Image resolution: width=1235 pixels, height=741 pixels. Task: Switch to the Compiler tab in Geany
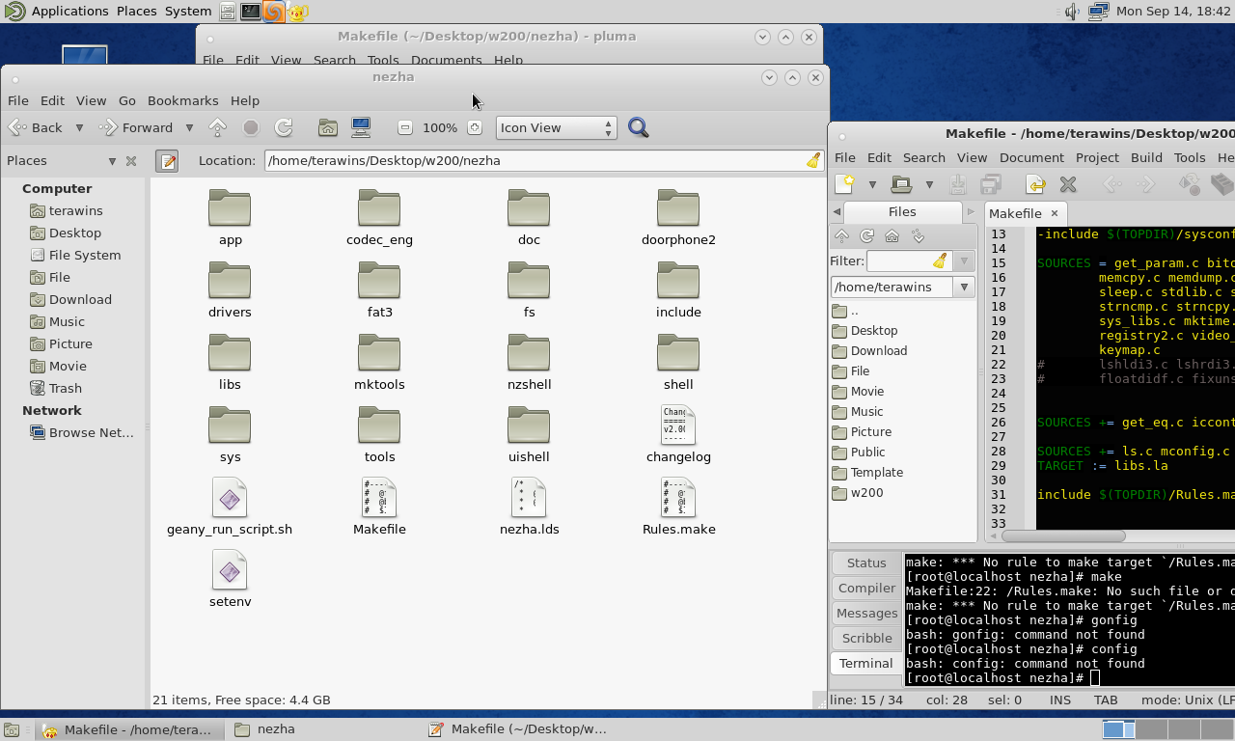coord(865,588)
